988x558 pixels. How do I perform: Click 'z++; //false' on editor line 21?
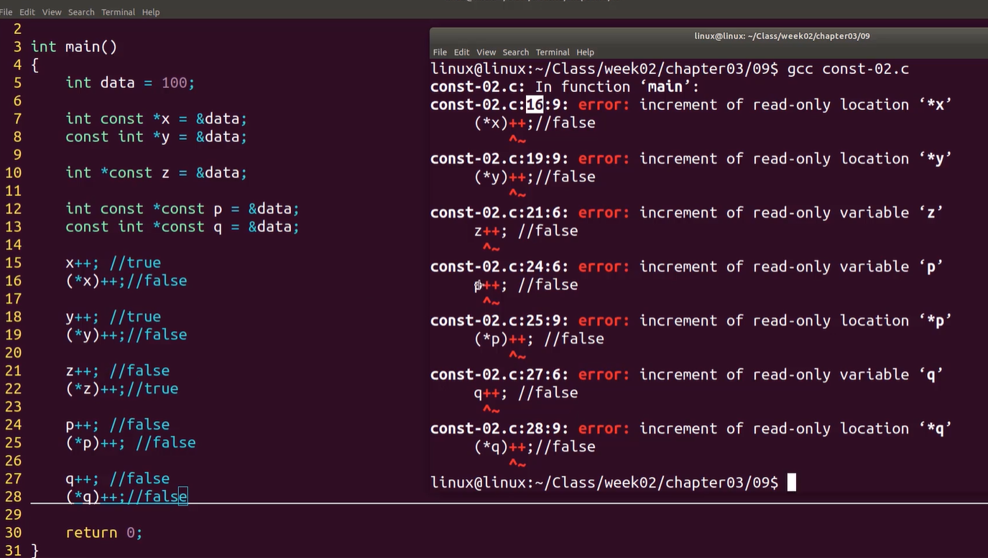pos(118,371)
